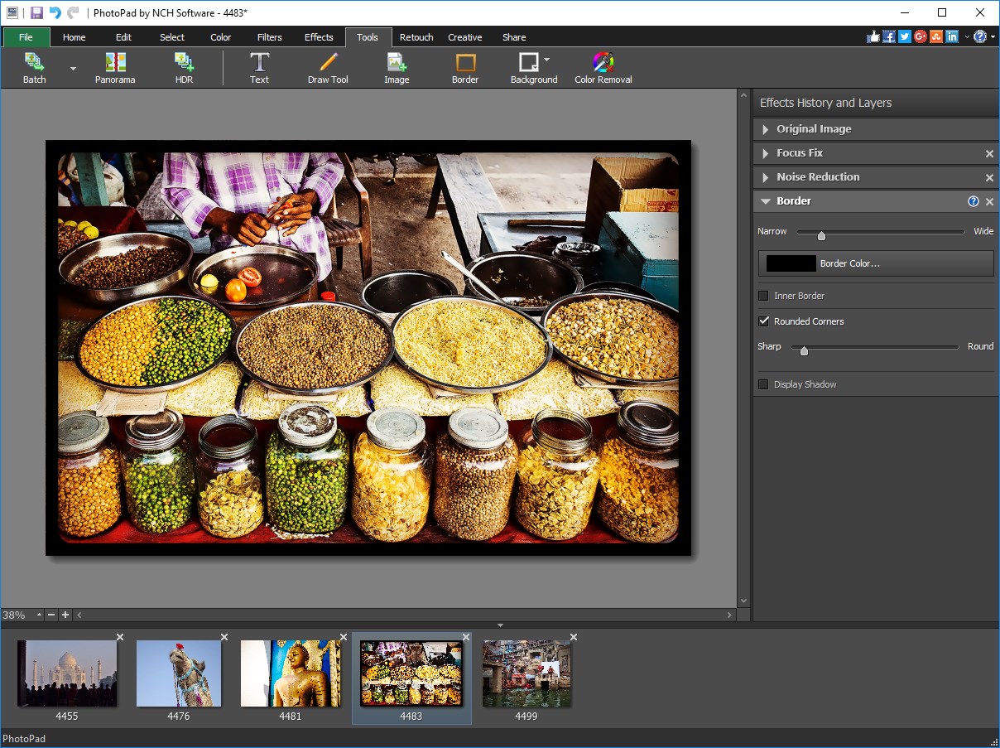The height and width of the screenshot is (748, 1000).
Task: Select the Text tool
Action: click(x=259, y=68)
